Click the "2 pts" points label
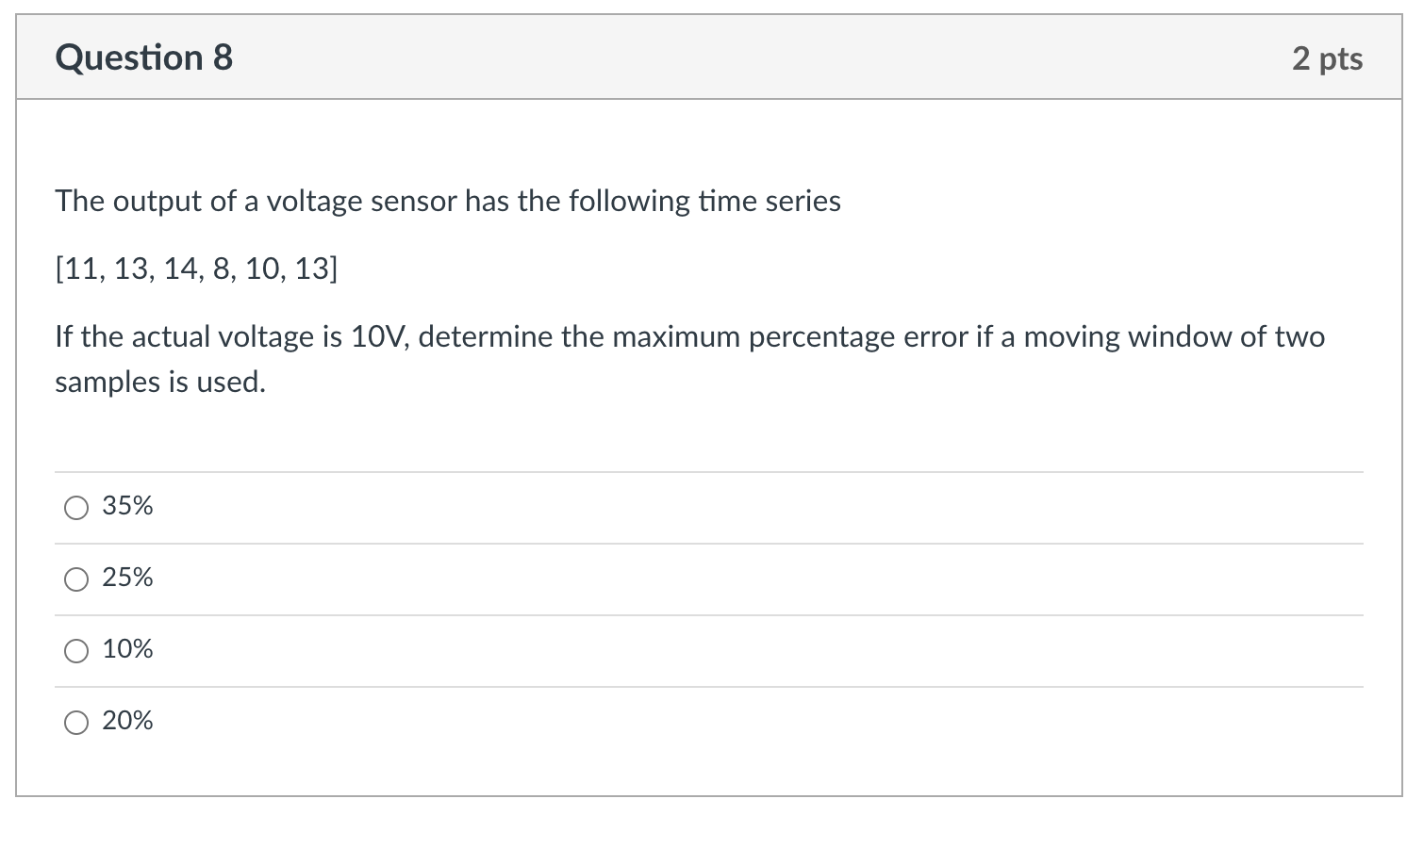Viewport: 1407px width, 848px height. (x=1327, y=58)
